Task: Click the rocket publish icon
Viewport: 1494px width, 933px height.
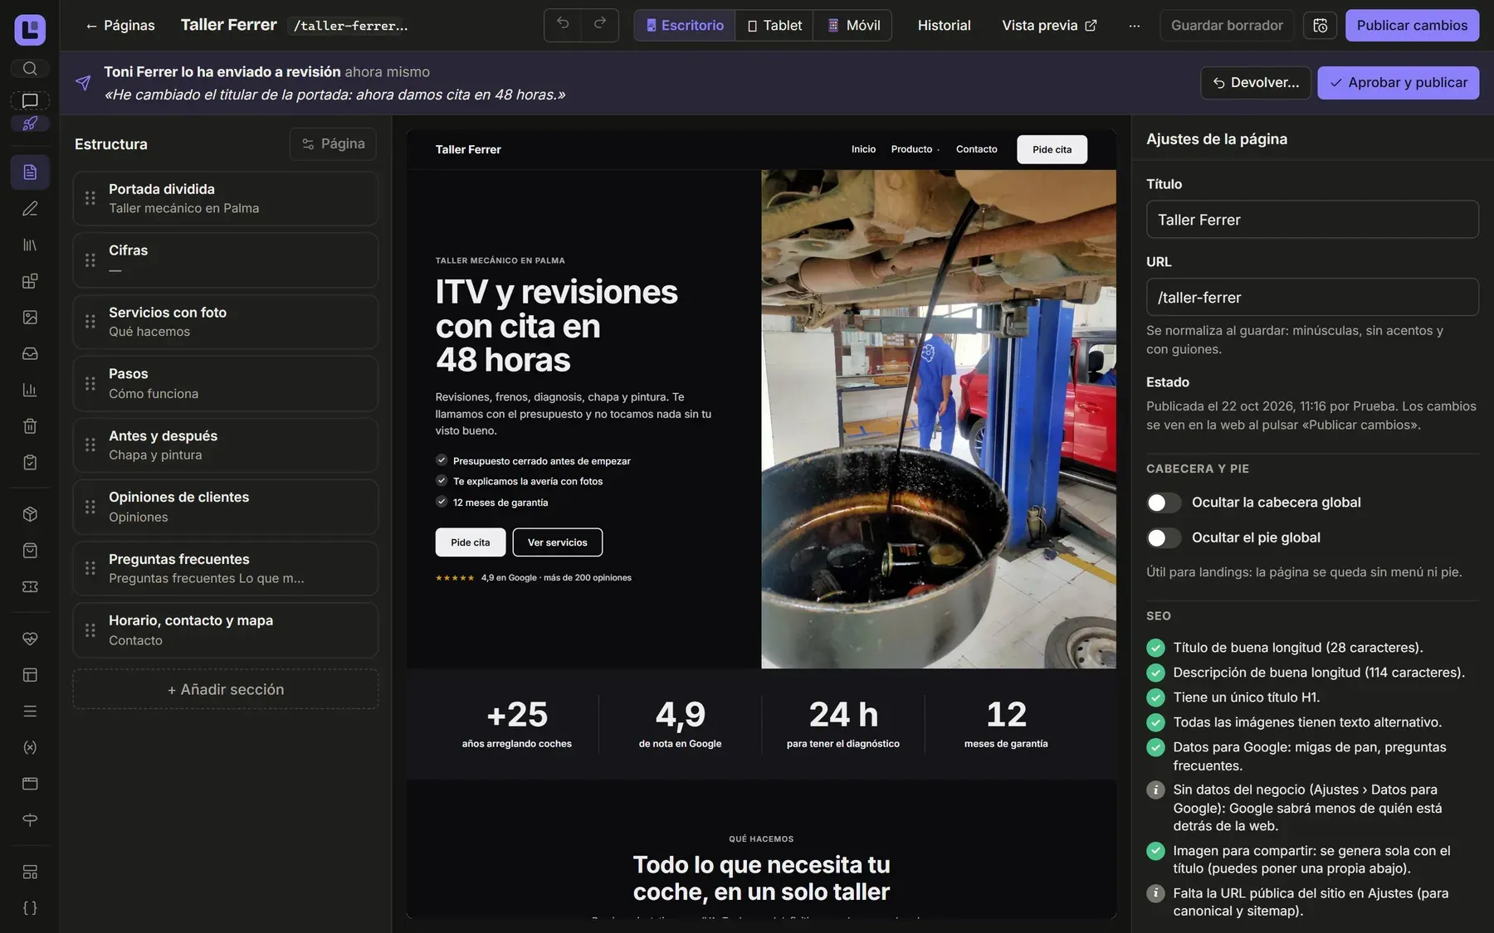Action: pos(30,124)
